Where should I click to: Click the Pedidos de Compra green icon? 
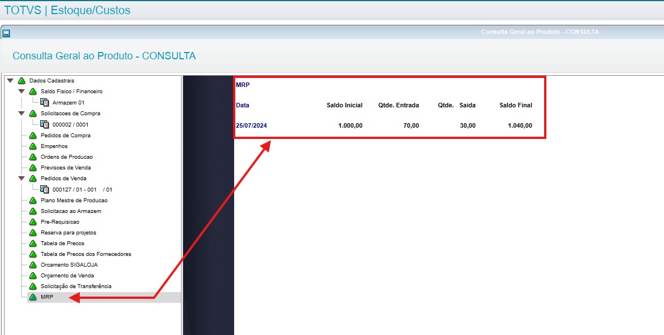(x=33, y=136)
